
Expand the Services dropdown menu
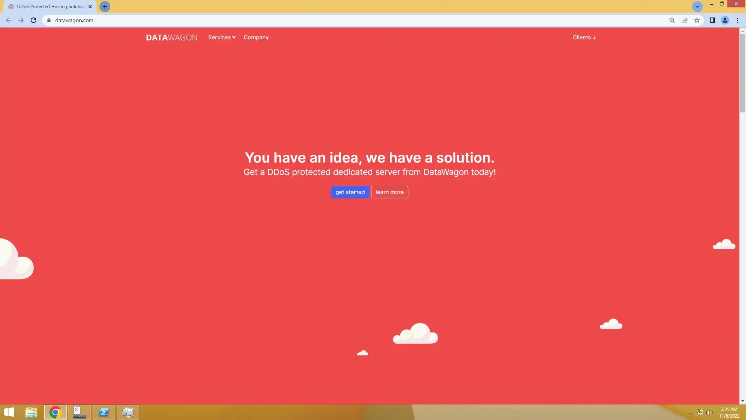(x=221, y=37)
